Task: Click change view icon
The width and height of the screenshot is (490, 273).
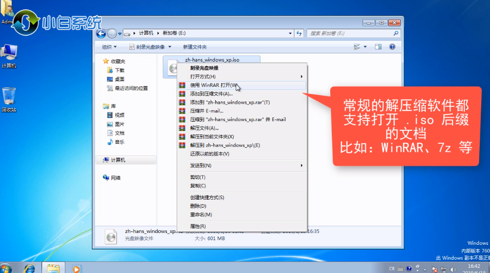Action: click(357, 47)
